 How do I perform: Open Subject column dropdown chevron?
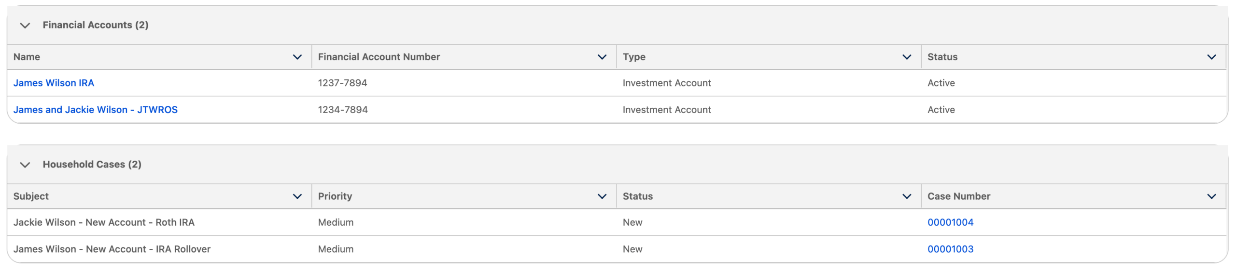point(297,196)
